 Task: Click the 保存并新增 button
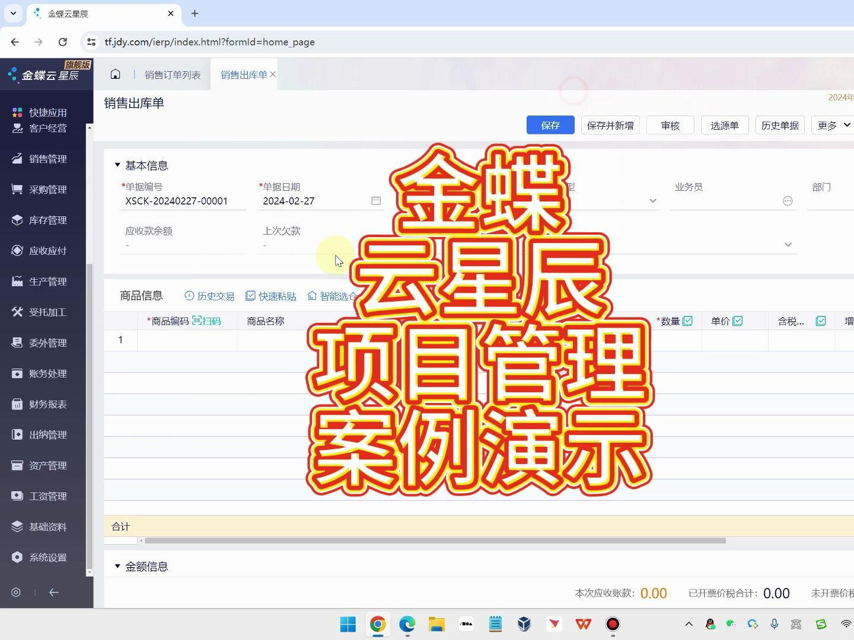(610, 125)
